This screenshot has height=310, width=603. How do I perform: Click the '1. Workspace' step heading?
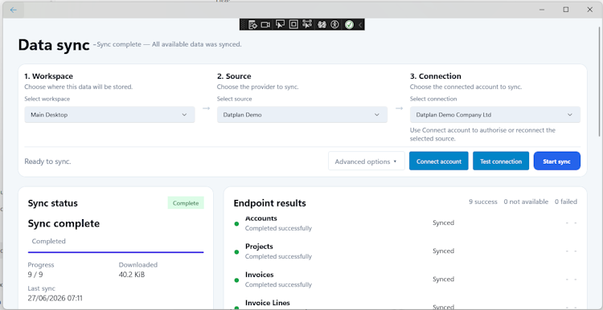[49, 76]
